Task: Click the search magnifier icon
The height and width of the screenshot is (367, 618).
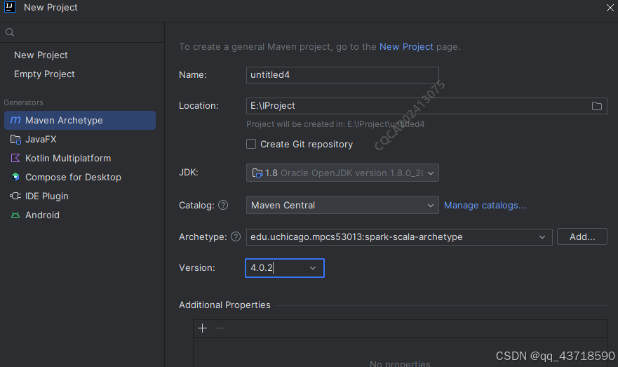Action: 10,32
